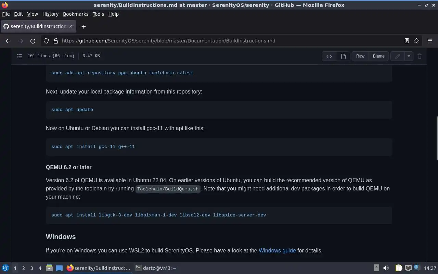438x274 pixels.
Task: Click the '101 lines (66 sloc)' info
Action: (x=51, y=56)
